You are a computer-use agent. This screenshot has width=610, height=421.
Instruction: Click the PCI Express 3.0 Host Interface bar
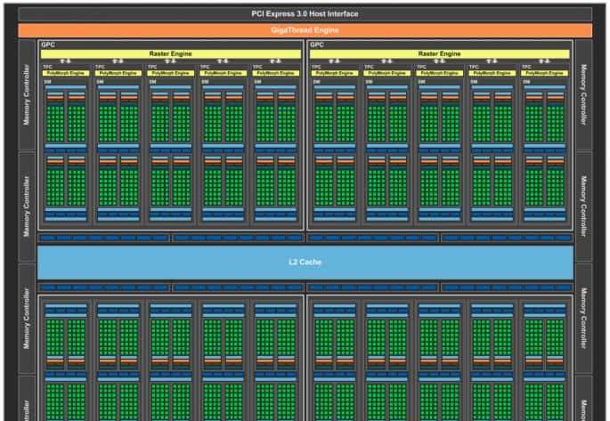pyautogui.click(x=305, y=14)
